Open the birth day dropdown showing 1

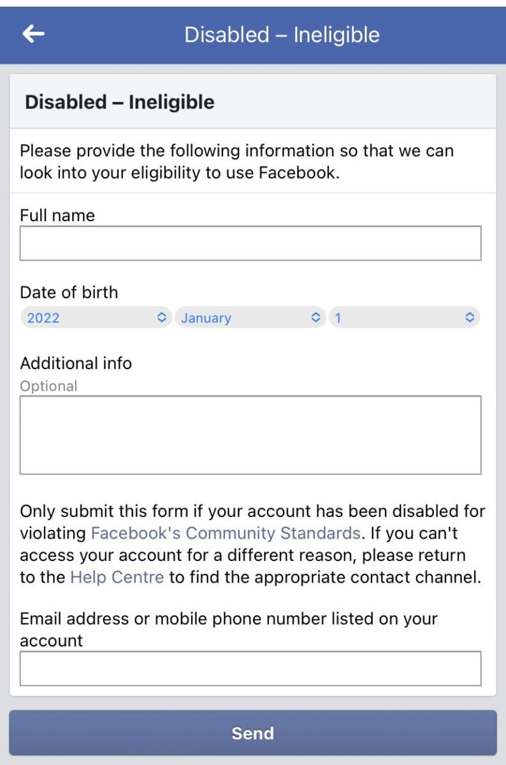[x=404, y=317]
